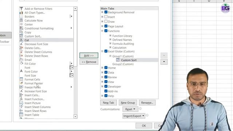Expand the Data tab node
The width and height of the screenshot is (233, 131).
pyautogui.click(x=102, y=72)
